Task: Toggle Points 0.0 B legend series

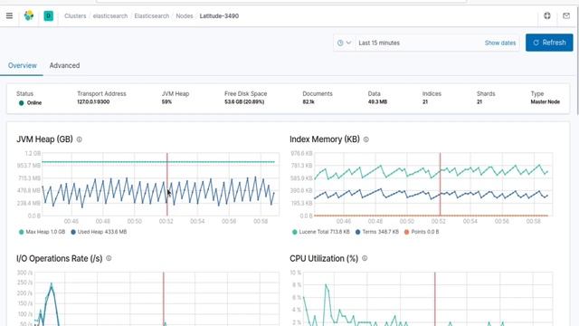Action: click(x=422, y=232)
